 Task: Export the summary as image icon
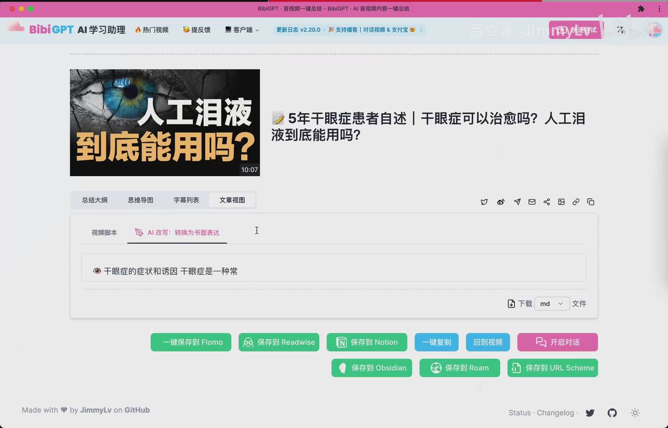tap(561, 202)
